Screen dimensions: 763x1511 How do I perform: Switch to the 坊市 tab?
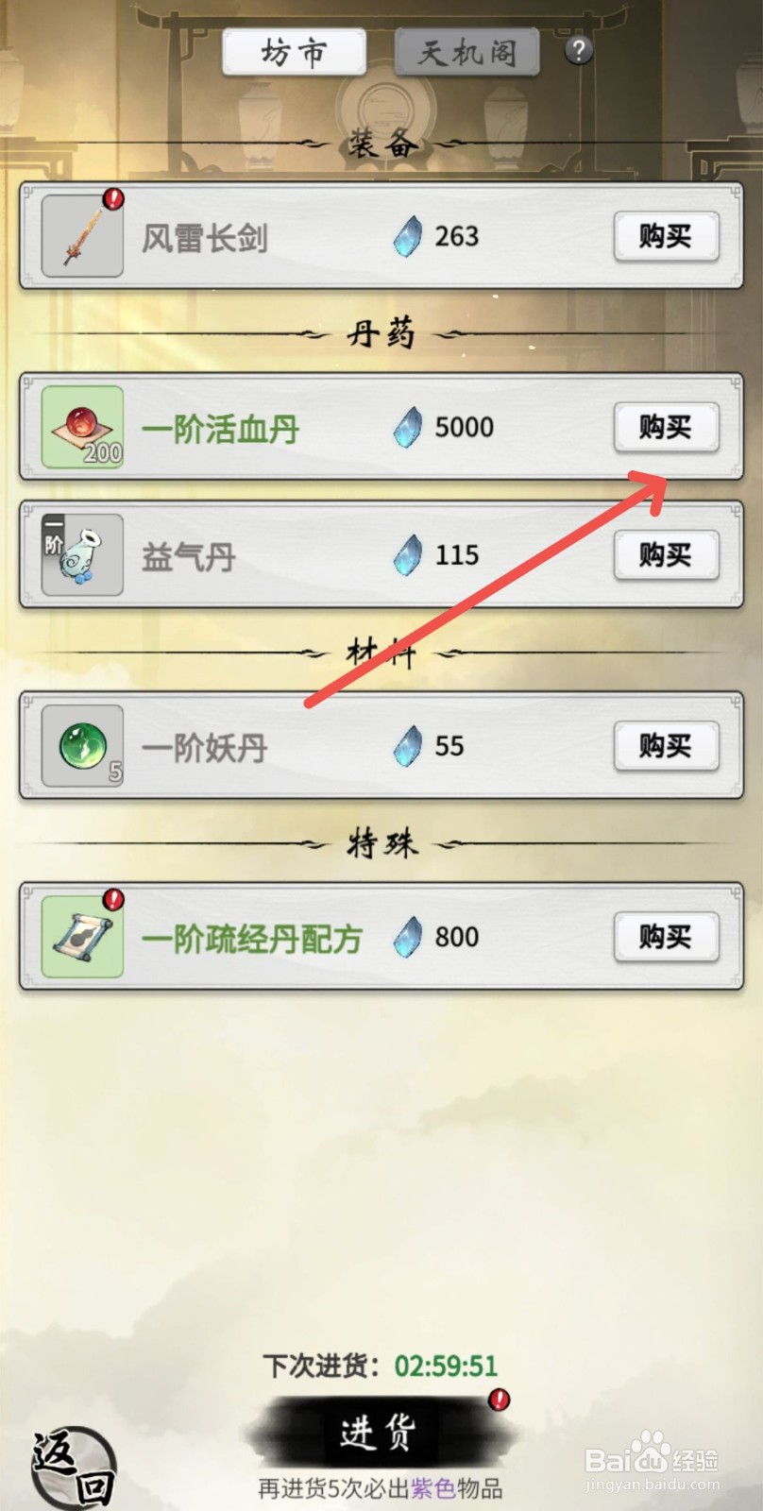[x=294, y=52]
